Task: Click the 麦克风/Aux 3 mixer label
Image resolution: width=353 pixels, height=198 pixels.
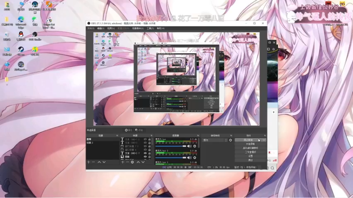Action: 161,162
